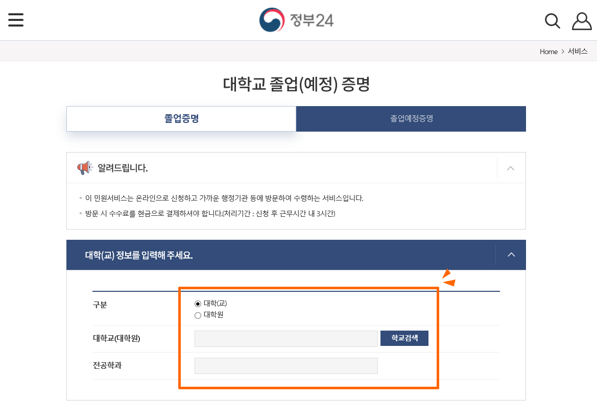Click the 학교검색 button

(404, 338)
